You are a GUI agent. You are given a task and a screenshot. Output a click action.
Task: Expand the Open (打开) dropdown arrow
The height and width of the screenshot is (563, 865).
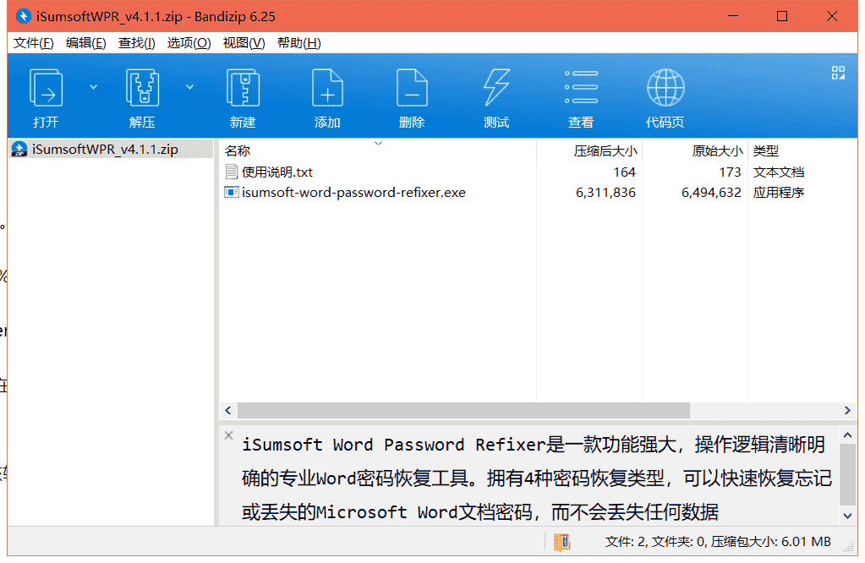click(93, 86)
